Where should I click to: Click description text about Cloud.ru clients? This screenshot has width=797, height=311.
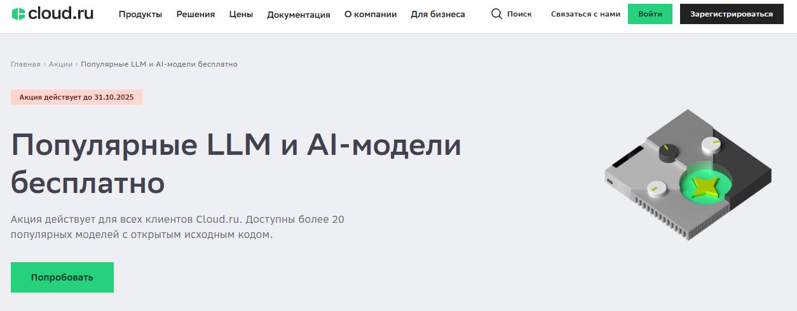[x=177, y=227]
